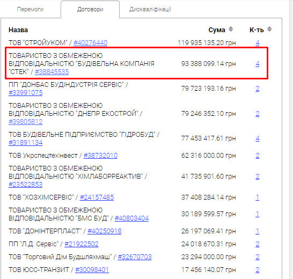The height and width of the screenshot is (279, 293).
Task: Select the sum 17 456 140.07 грн
Action: point(209,270)
